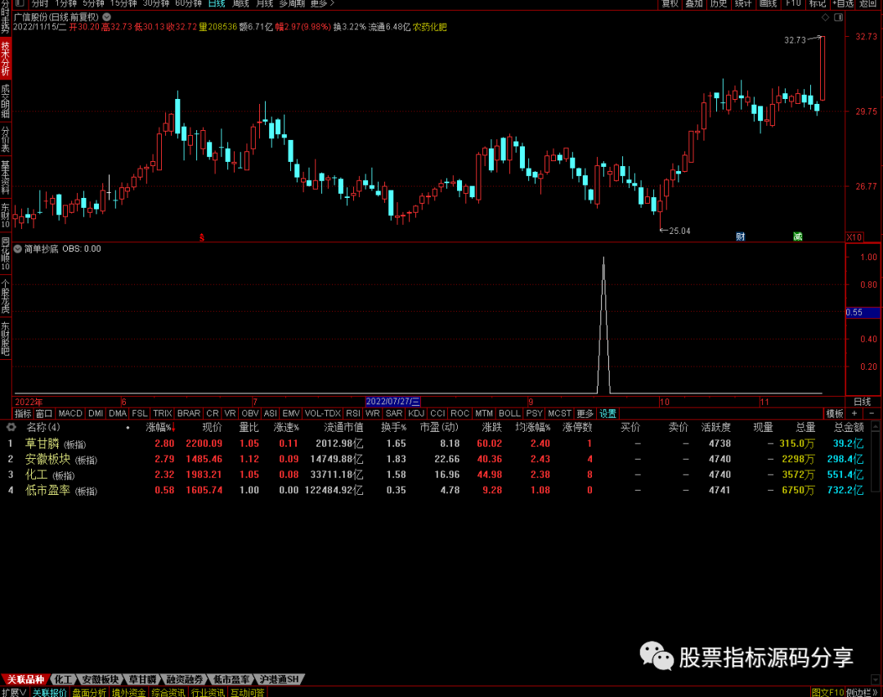The image size is (883, 697).
Task: Click the 返回 back button
Action: tap(867, 3)
